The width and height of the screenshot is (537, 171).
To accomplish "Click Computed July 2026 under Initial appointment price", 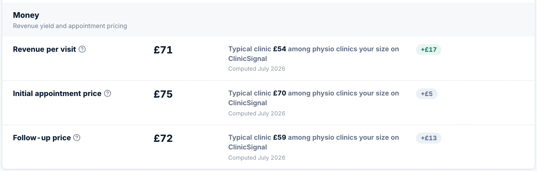I will [x=257, y=114].
